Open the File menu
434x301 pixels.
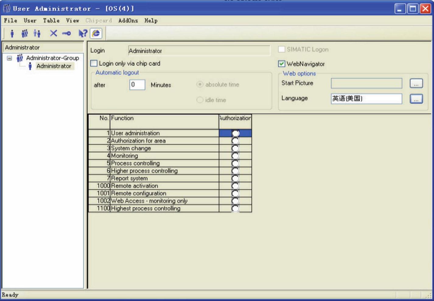click(x=11, y=20)
